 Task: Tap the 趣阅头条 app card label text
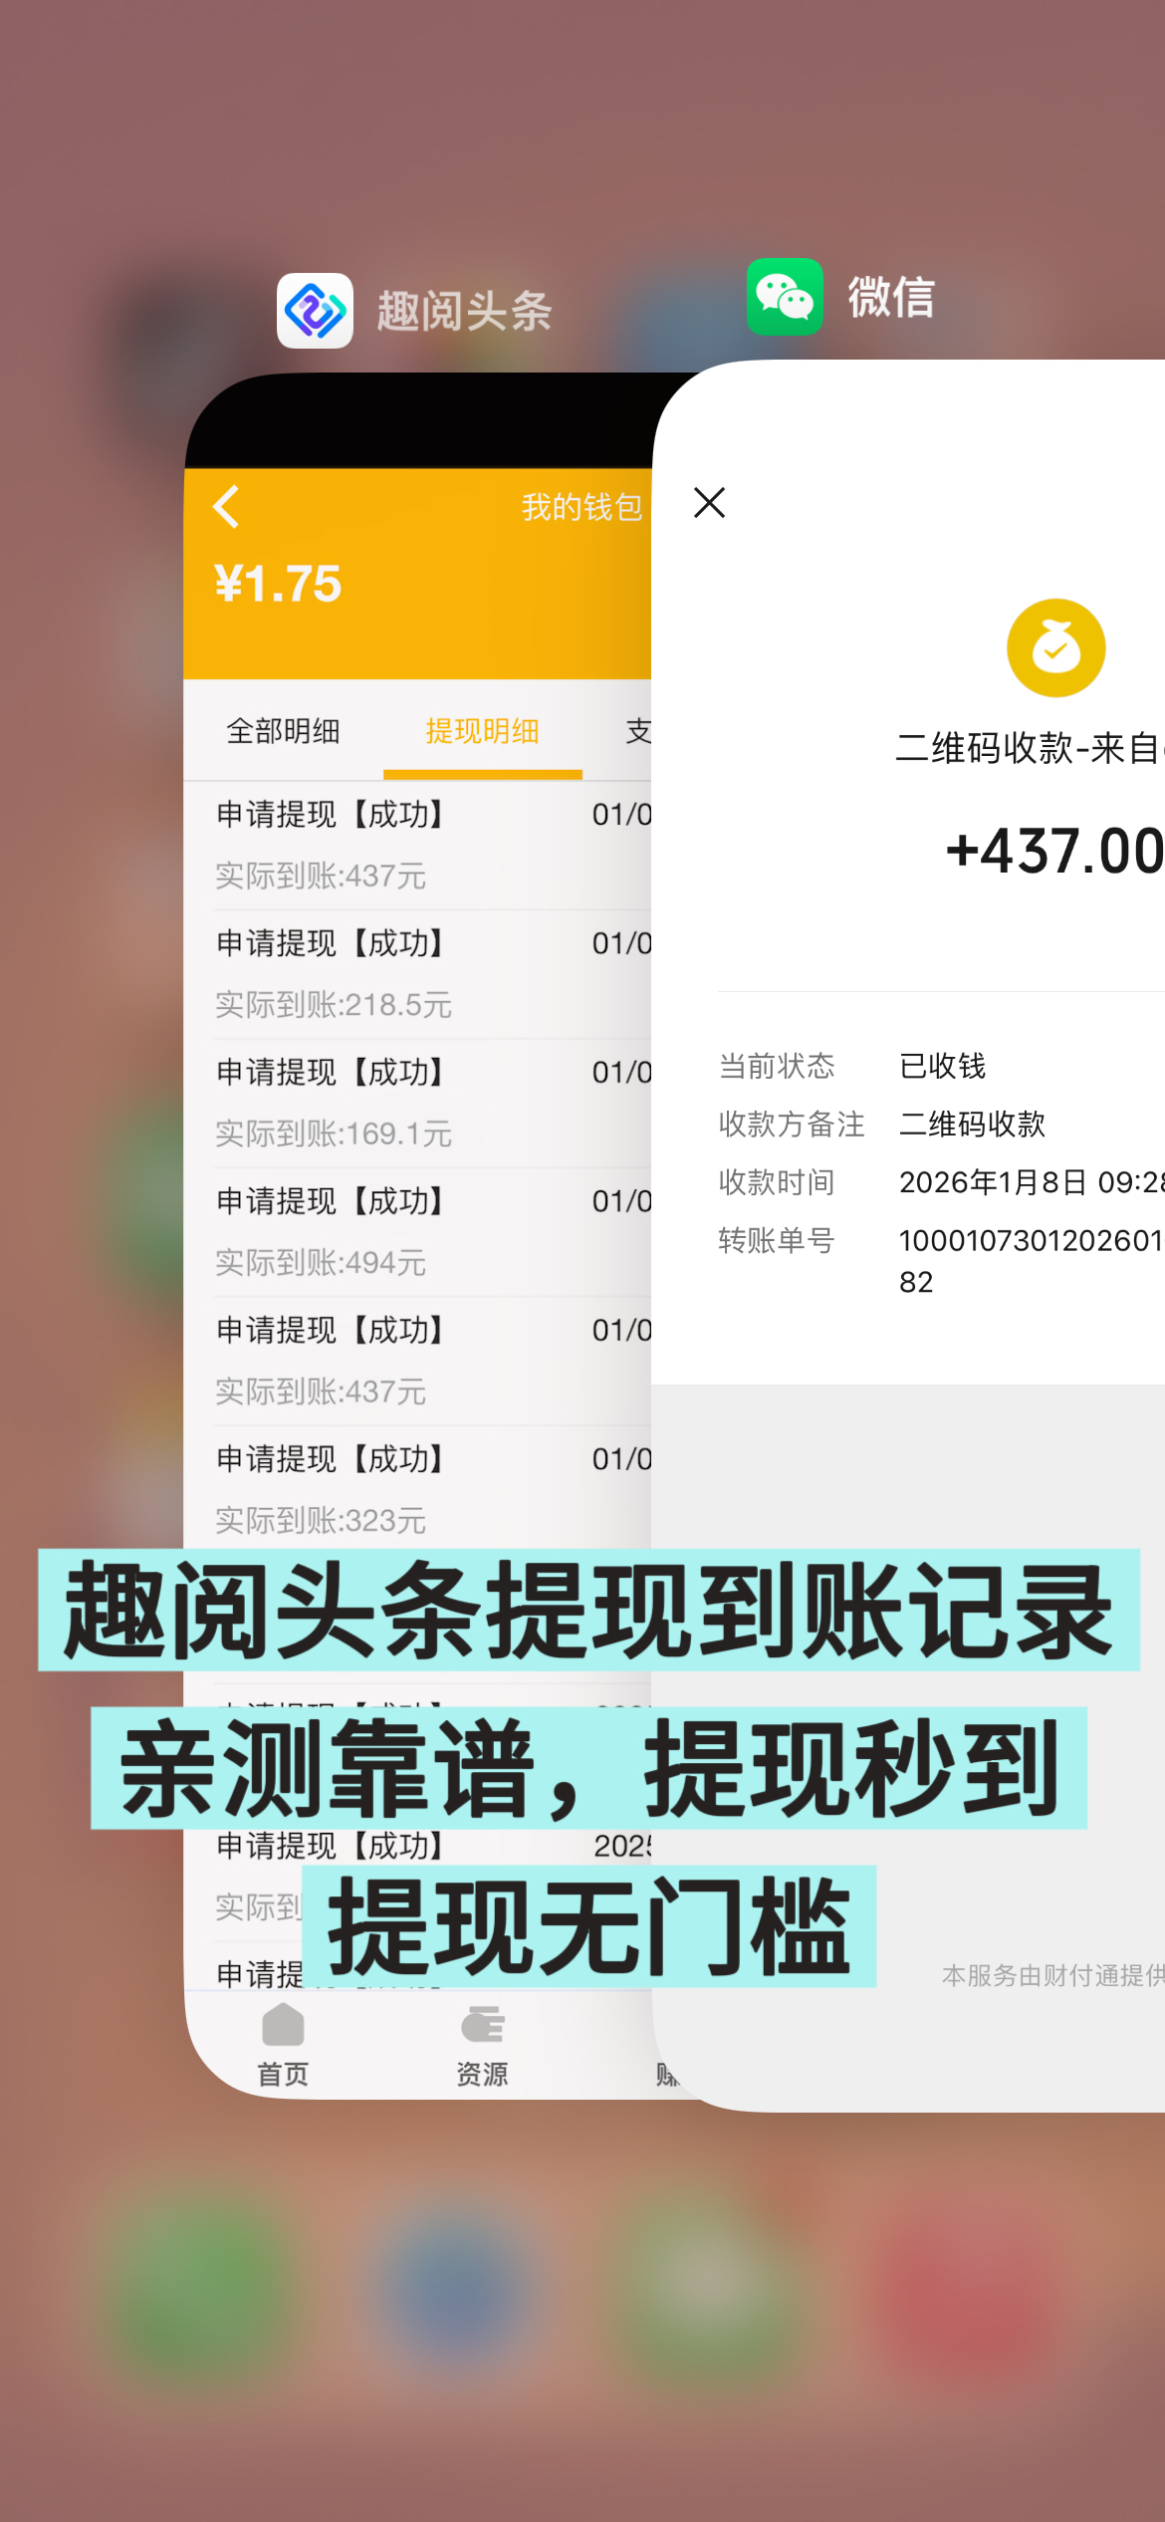464,311
